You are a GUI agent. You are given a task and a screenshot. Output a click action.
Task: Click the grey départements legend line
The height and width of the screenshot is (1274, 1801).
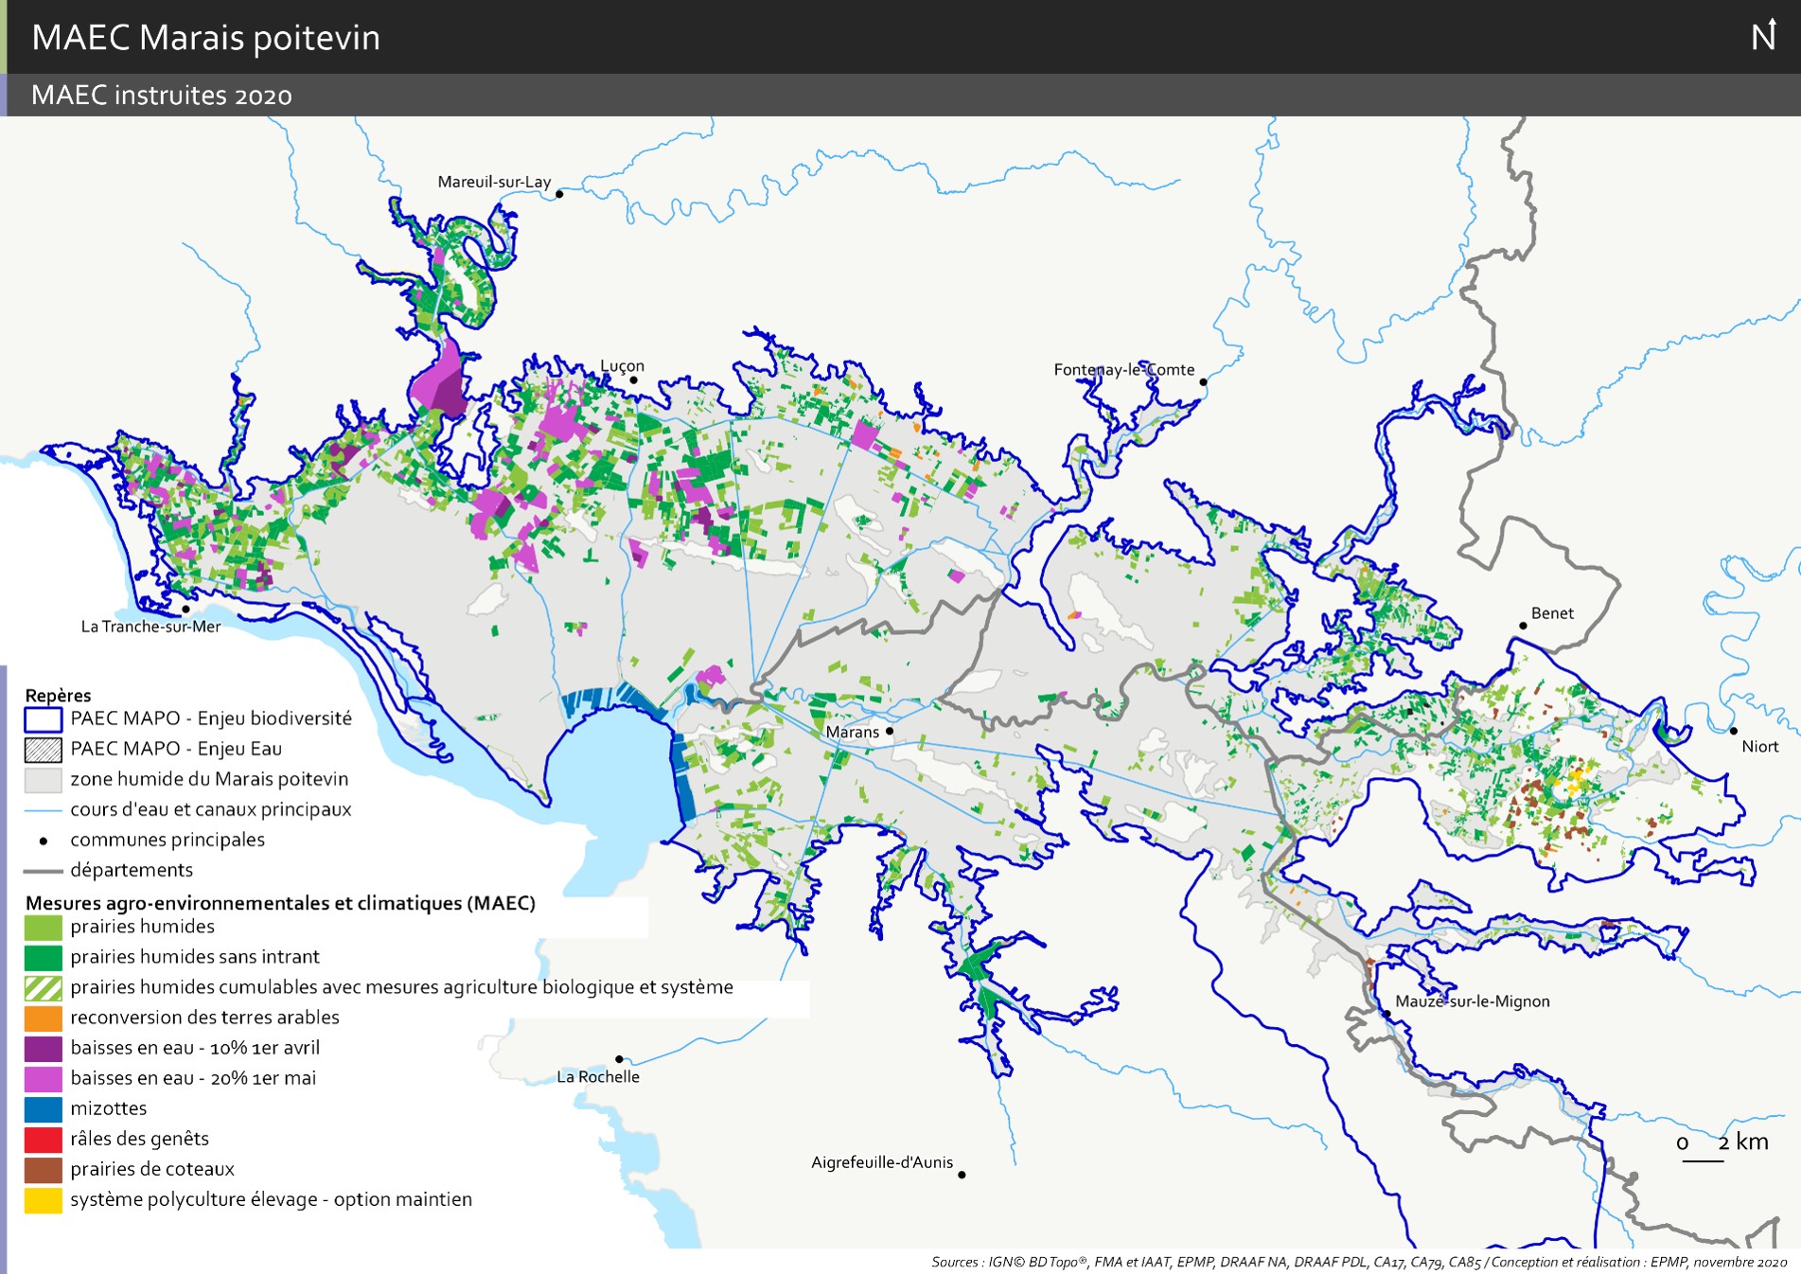[x=44, y=871]
